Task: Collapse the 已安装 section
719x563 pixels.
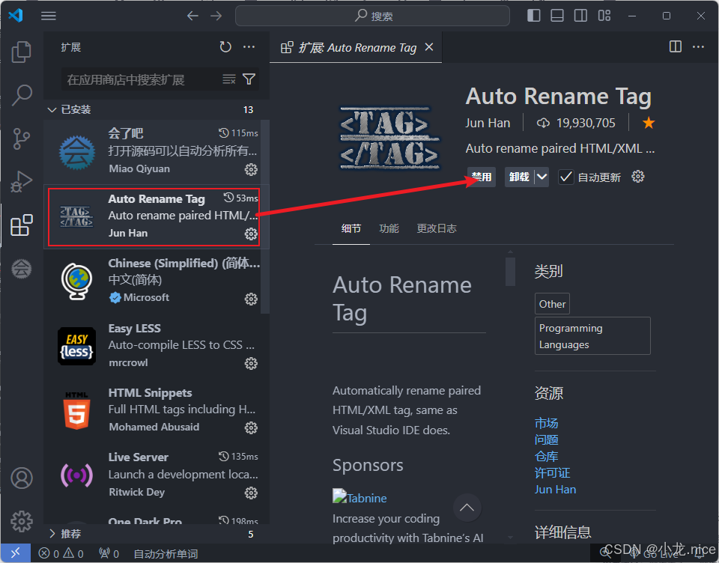Action: (x=156, y=109)
